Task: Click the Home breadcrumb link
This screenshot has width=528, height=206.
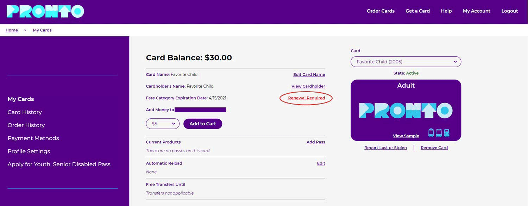Action: (x=12, y=30)
